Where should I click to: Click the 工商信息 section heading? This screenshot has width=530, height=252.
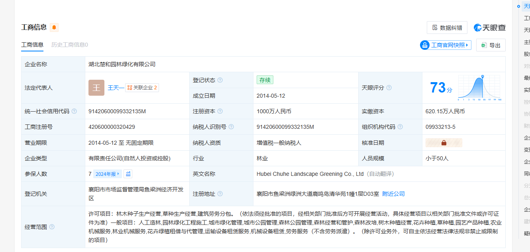tap(34, 27)
